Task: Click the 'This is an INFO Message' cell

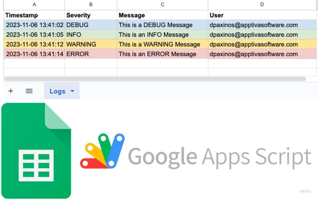Action: 162,35
